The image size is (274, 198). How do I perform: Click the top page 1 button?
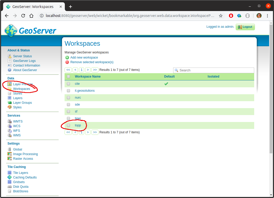[x=82, y=70]
